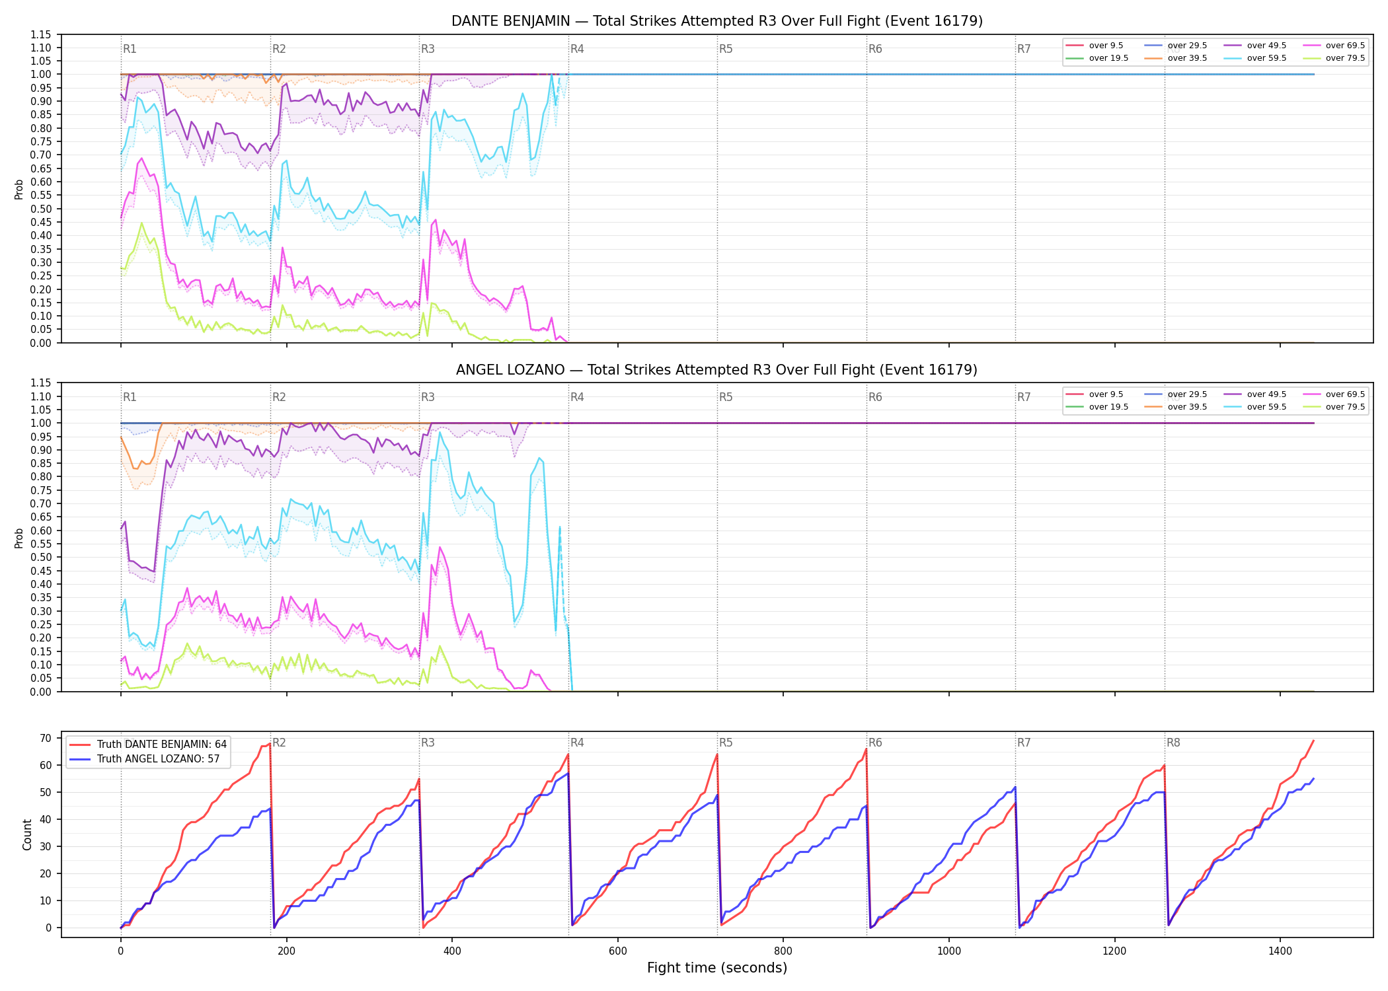Click x-axis tick label 600
This screenshot has height=991, width=1388.
[x=618, y=951]
